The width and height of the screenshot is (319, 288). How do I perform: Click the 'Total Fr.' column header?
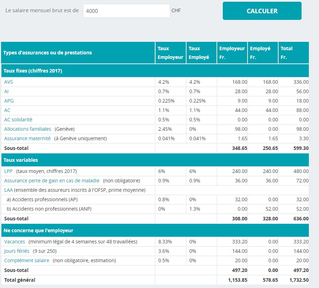coord(294,53)
